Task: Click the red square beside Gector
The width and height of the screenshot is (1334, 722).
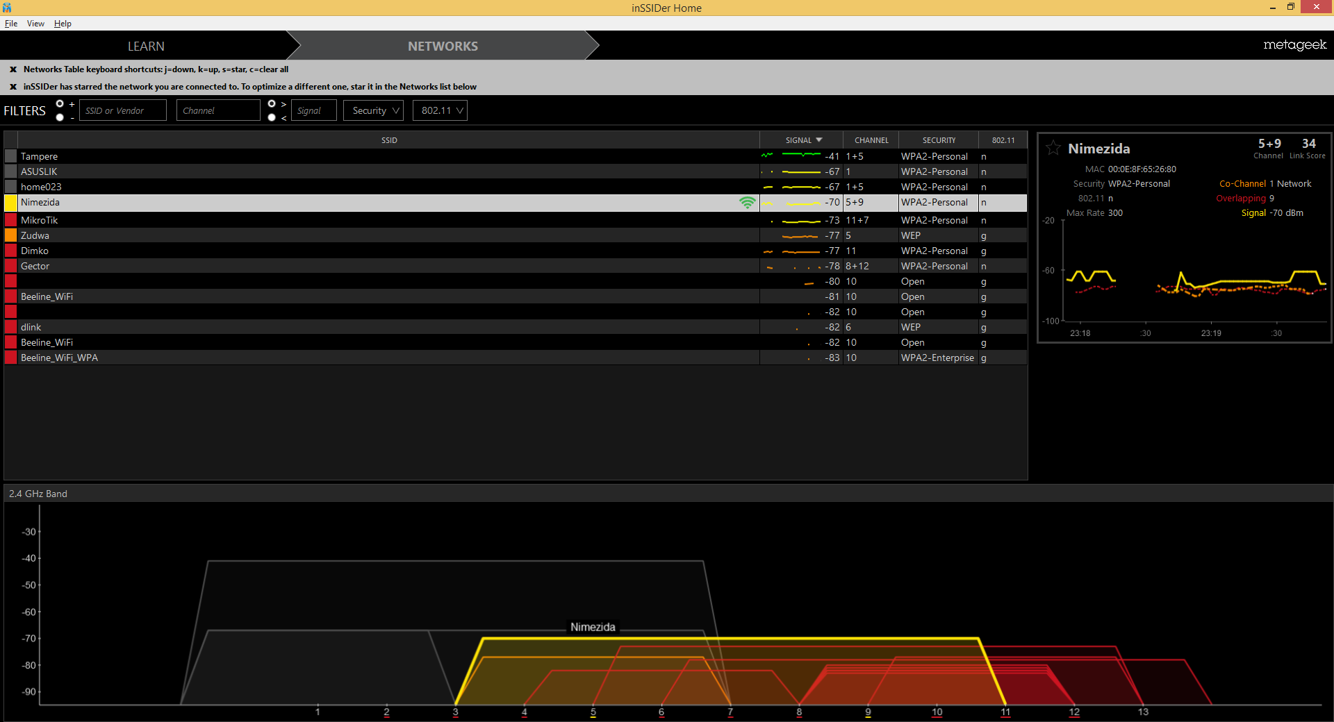Action: coord(10,266)
